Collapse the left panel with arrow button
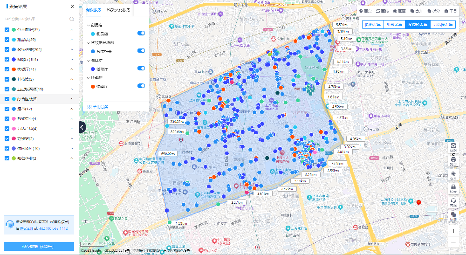Image resolution: width=466 pixels, height=255 pixels. point(82,127)
